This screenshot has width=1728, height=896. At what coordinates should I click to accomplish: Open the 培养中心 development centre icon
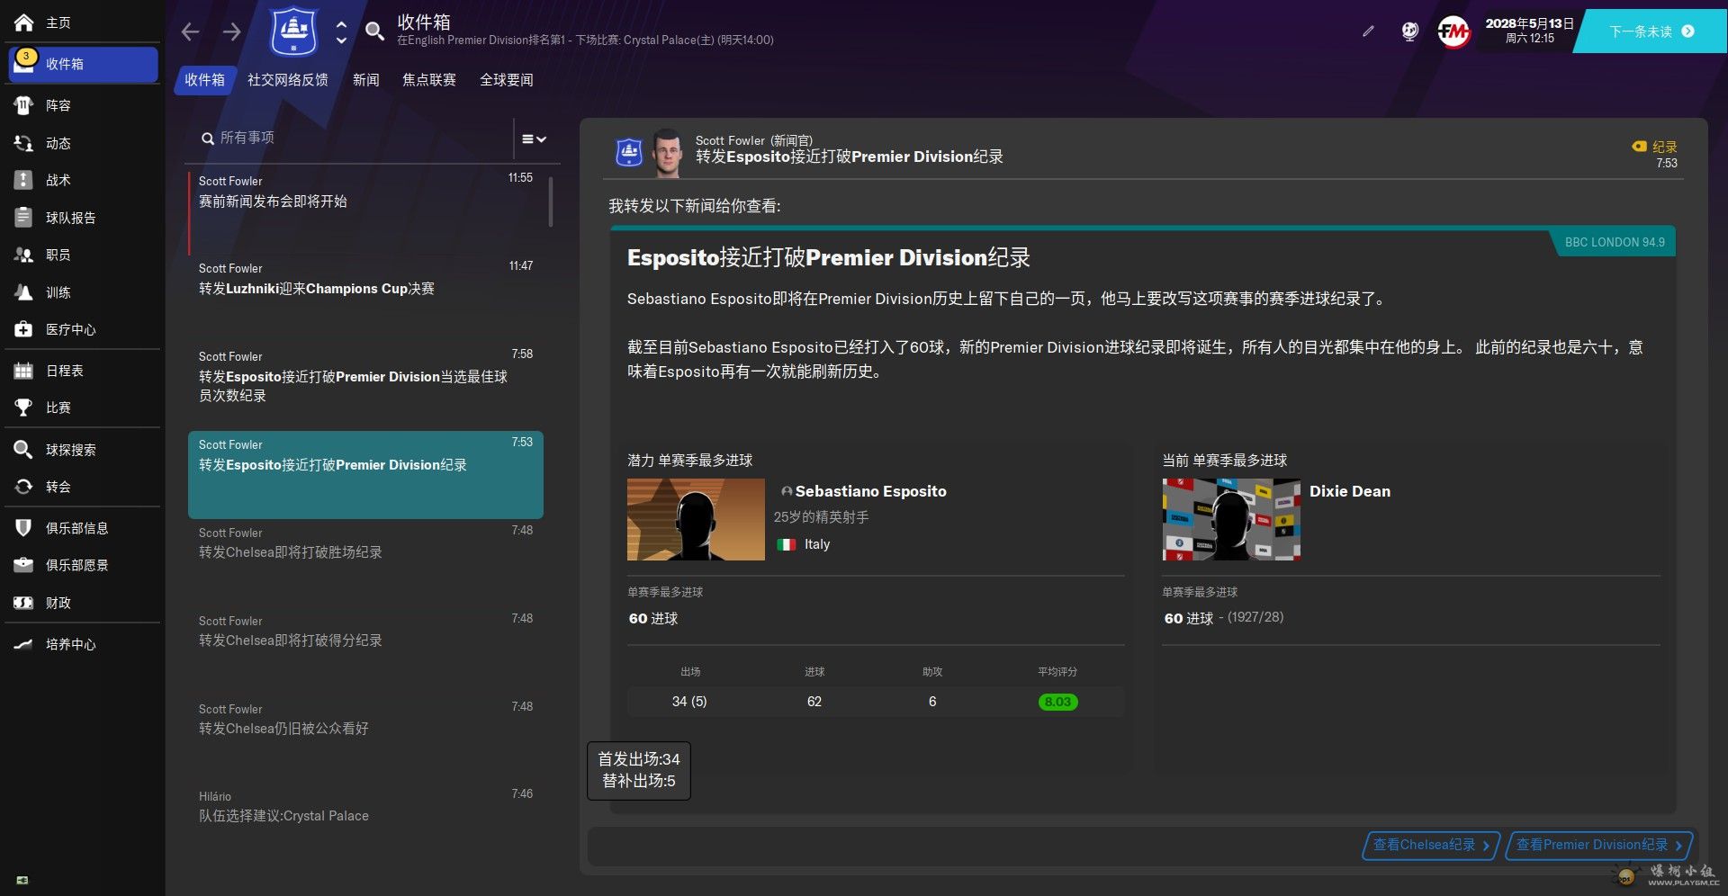23,644
